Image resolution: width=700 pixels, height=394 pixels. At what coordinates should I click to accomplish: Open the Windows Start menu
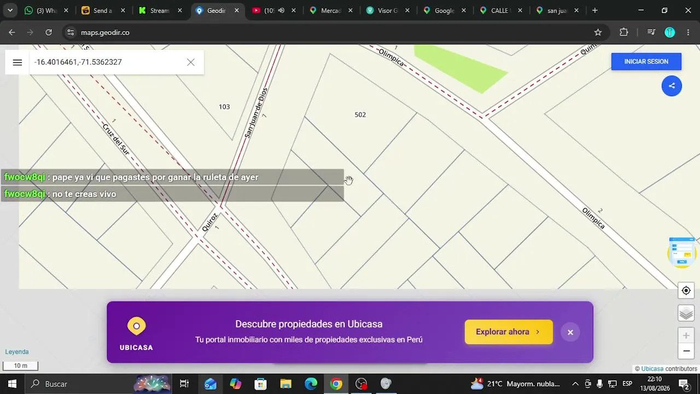(12, 384)
